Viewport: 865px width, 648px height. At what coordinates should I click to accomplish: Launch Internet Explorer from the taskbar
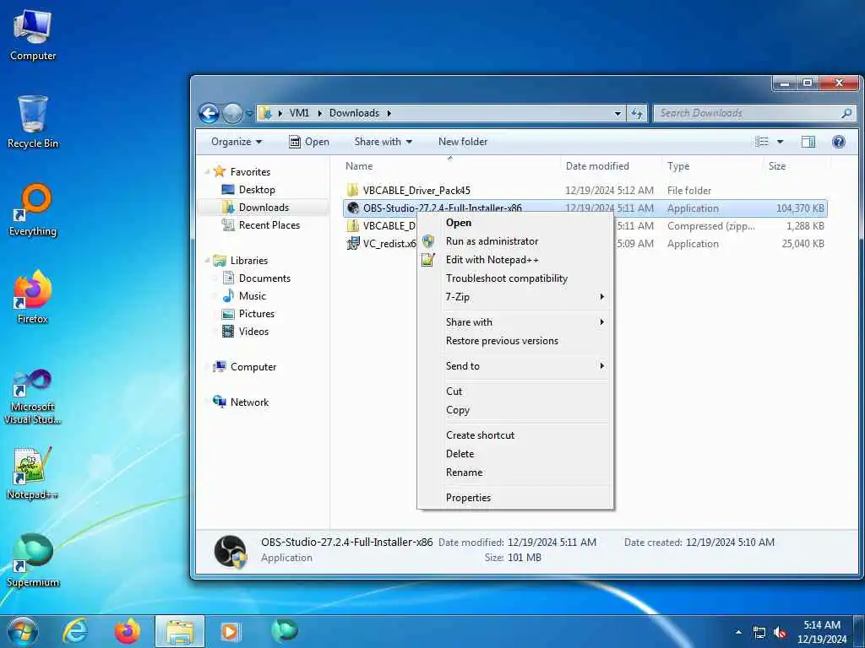tap(74, 631)
